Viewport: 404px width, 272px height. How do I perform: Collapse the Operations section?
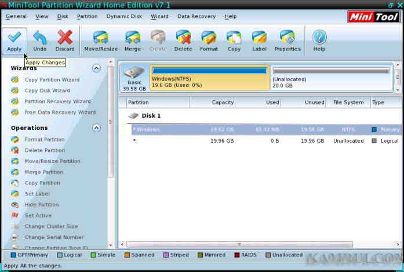pos(96,128)
